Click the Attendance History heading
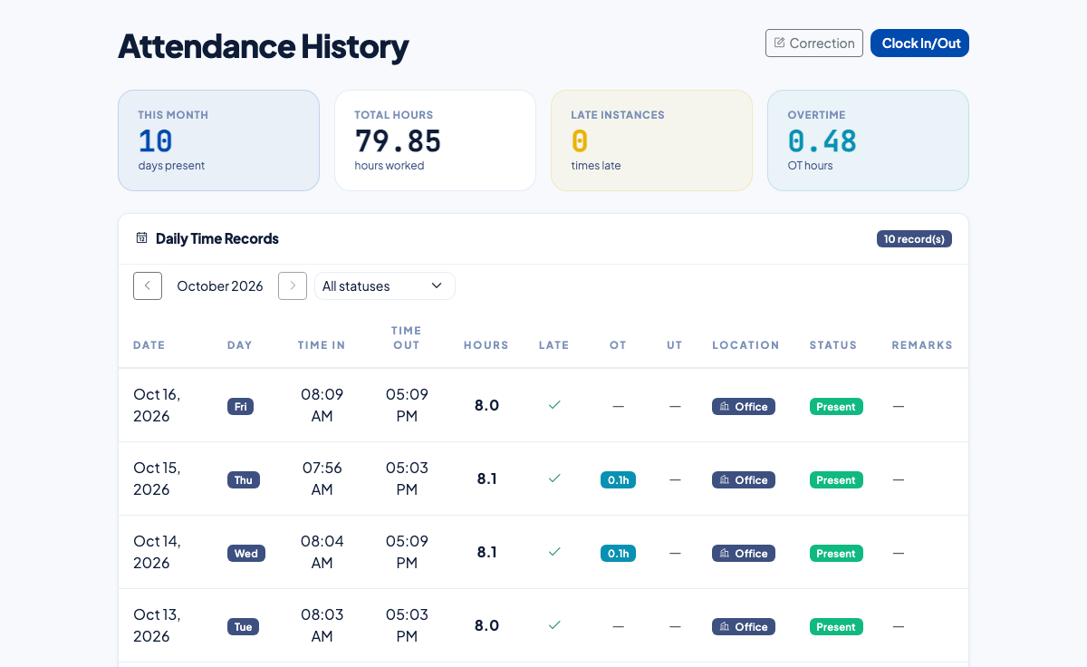The width and height of the screenshot is (1087, 667). pyautogui.click(x=264, y=45)
